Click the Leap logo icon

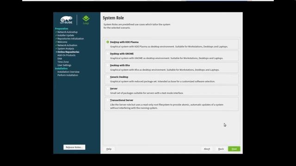tap(86, 20)
